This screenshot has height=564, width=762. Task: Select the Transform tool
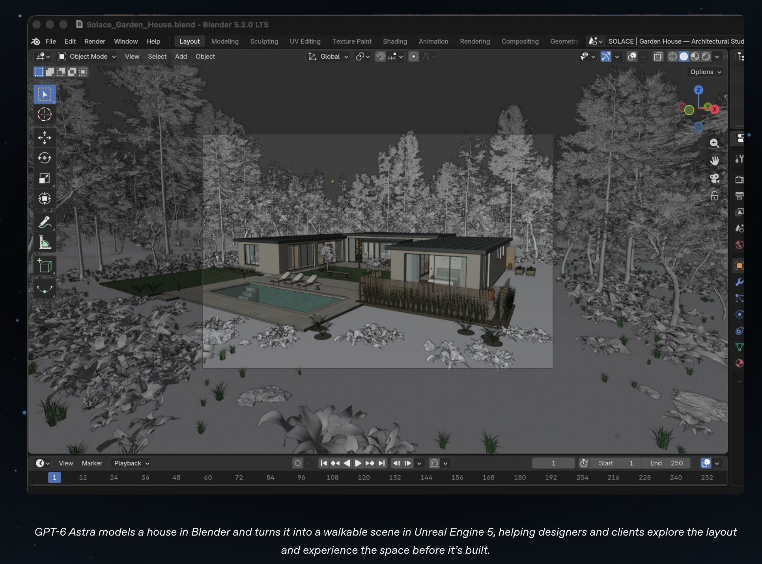[x=45, y=198]
